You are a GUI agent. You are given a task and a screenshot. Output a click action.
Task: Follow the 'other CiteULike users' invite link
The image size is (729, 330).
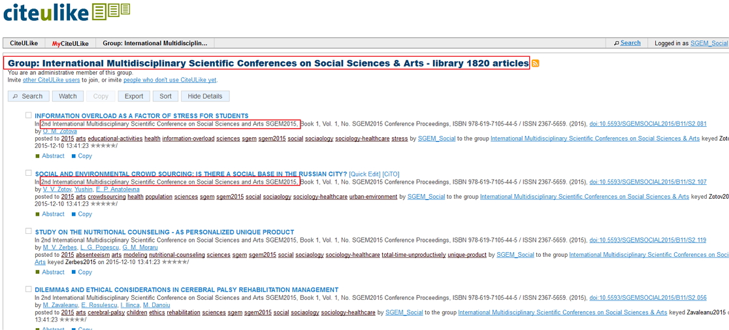(51, 80)
